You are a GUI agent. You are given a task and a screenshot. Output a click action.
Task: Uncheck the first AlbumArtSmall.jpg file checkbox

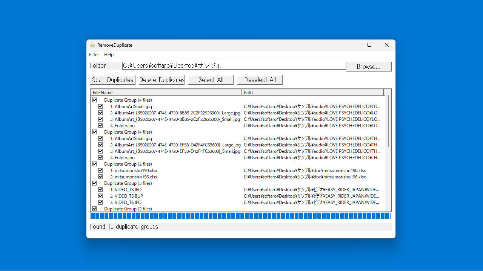[x=100, y=106]
